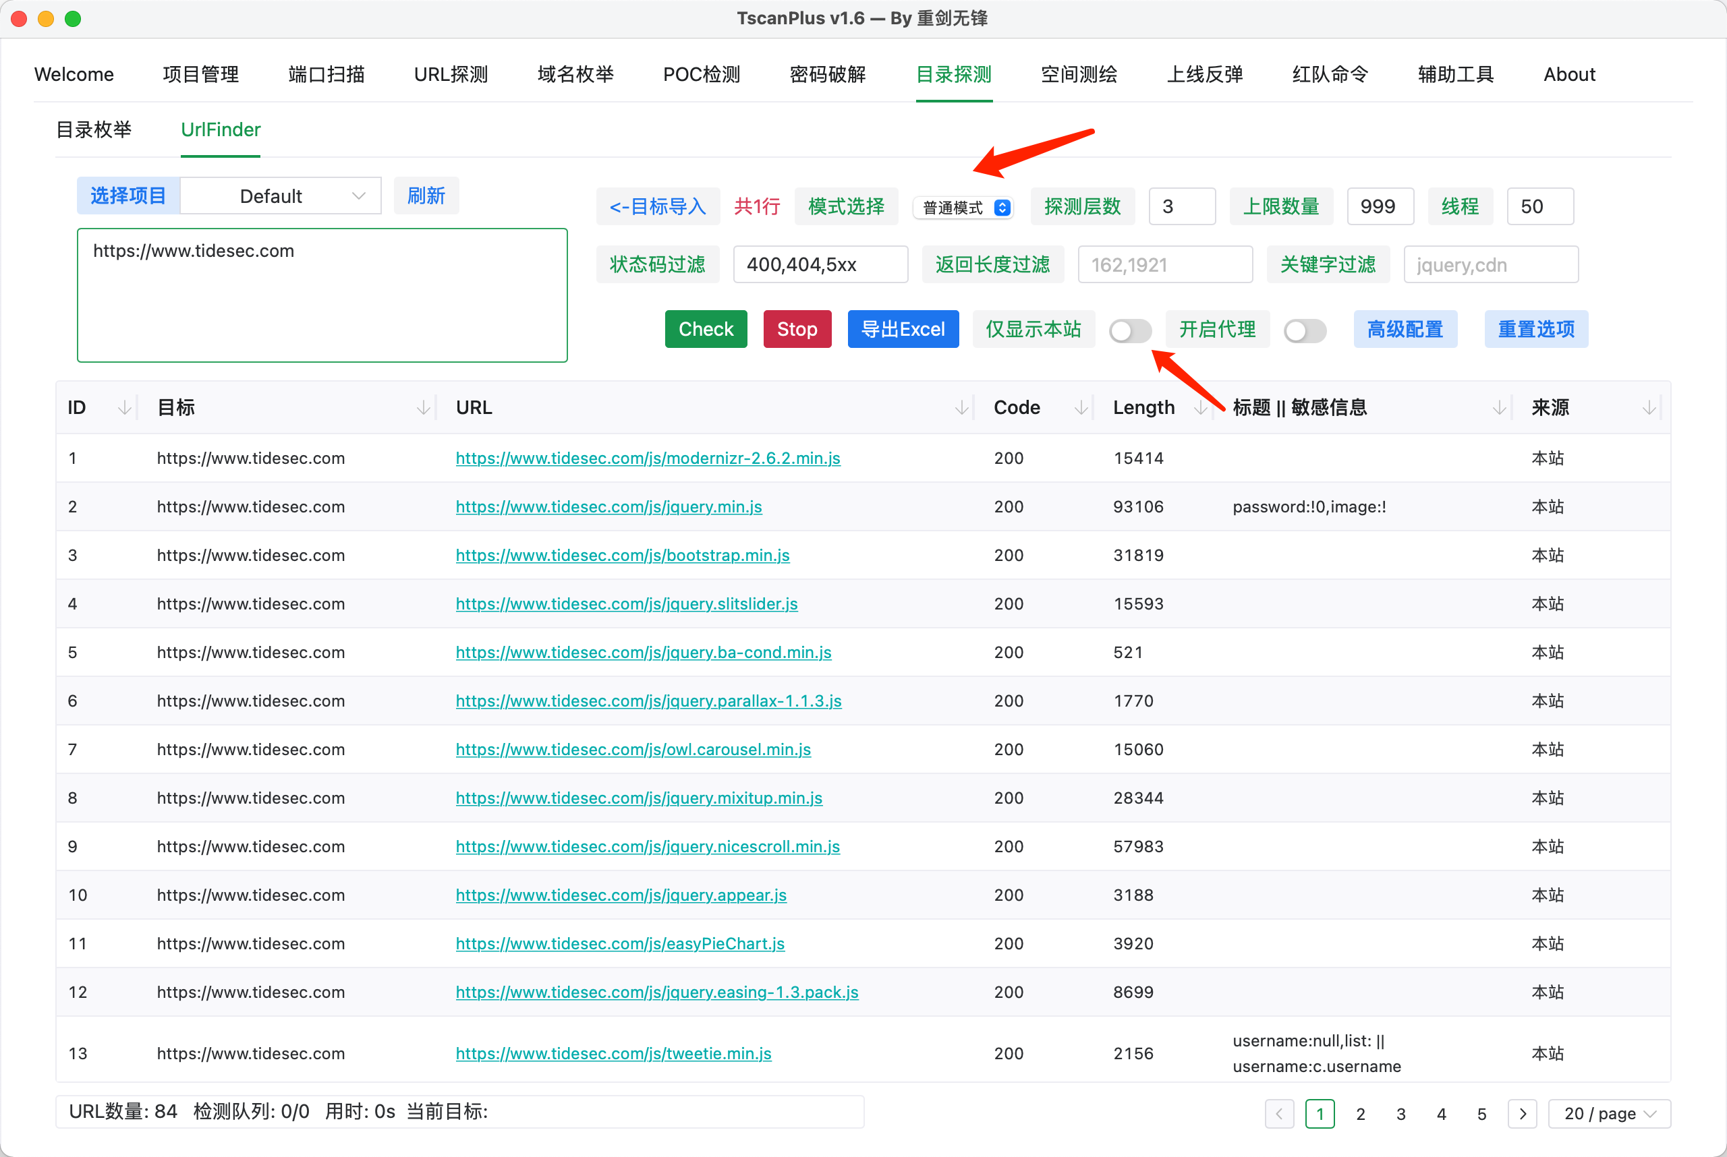
Task: Click the 状态码过滤 input field
Action: (820, 265)
